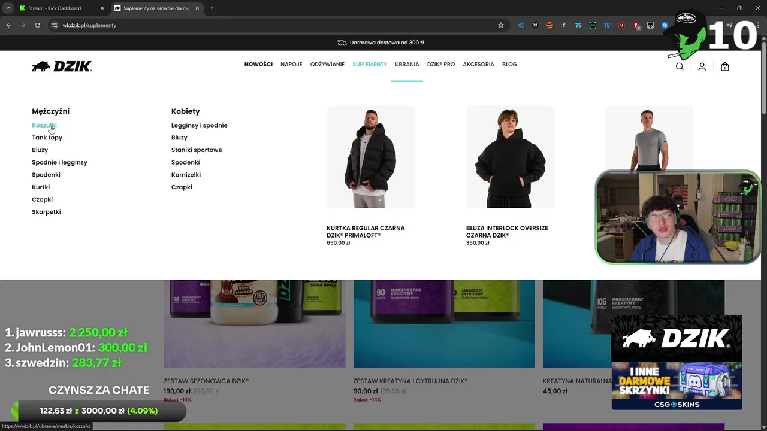Click the orange round extension icon
Screen dimensions: 767x431
[x=549, y=25]
